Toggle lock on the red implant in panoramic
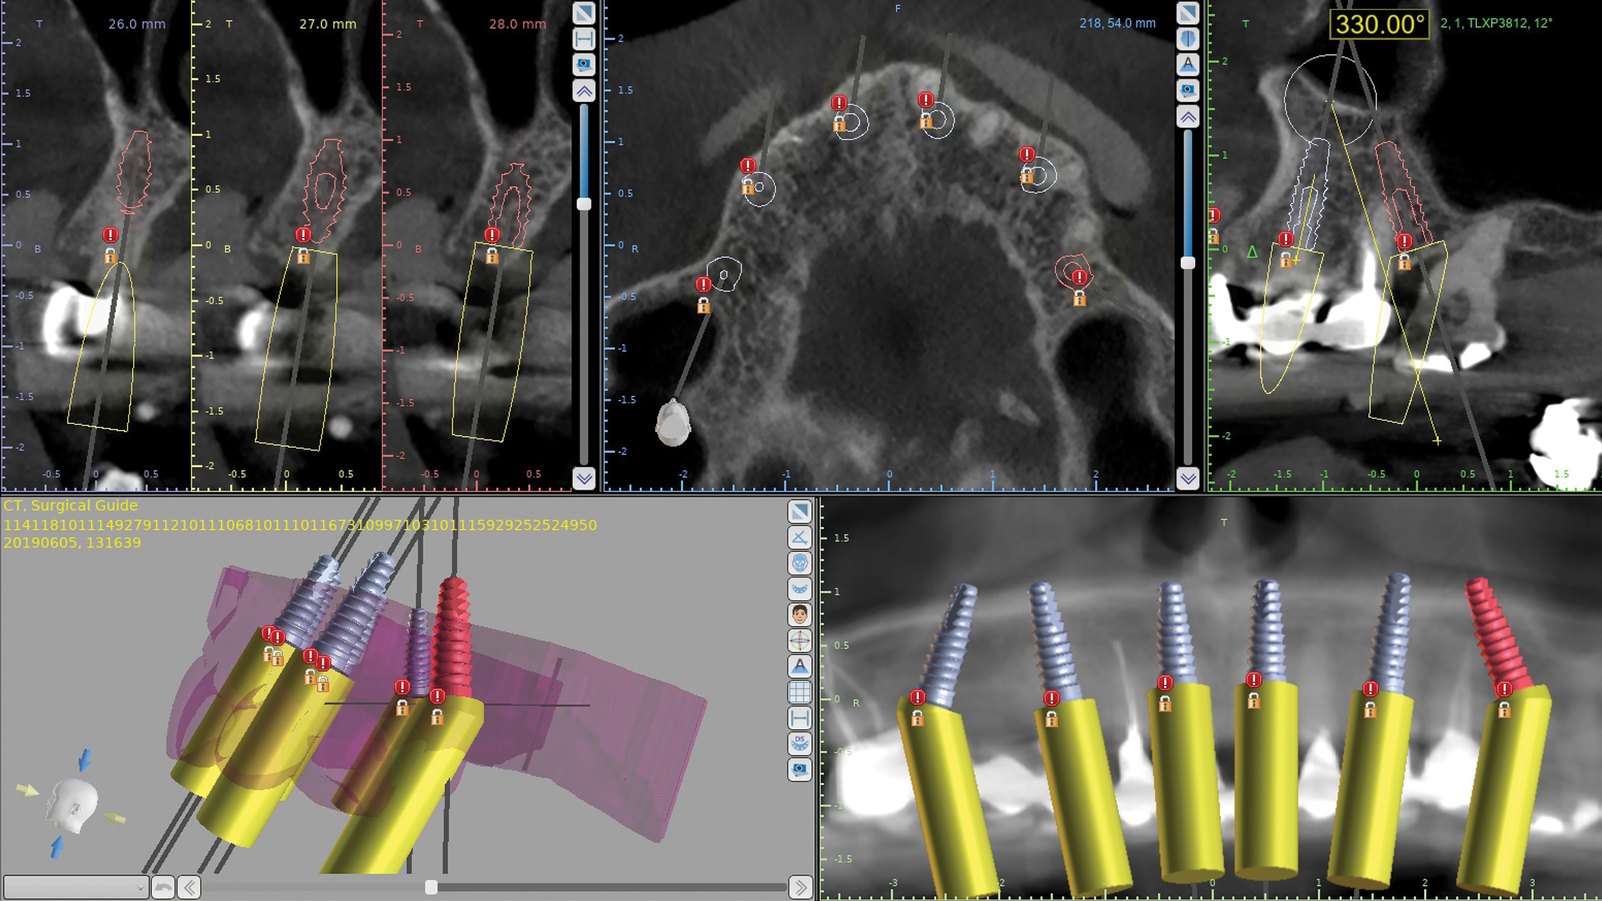The width and height of the screenshot is (1602, 901). tap(1504, 710)
